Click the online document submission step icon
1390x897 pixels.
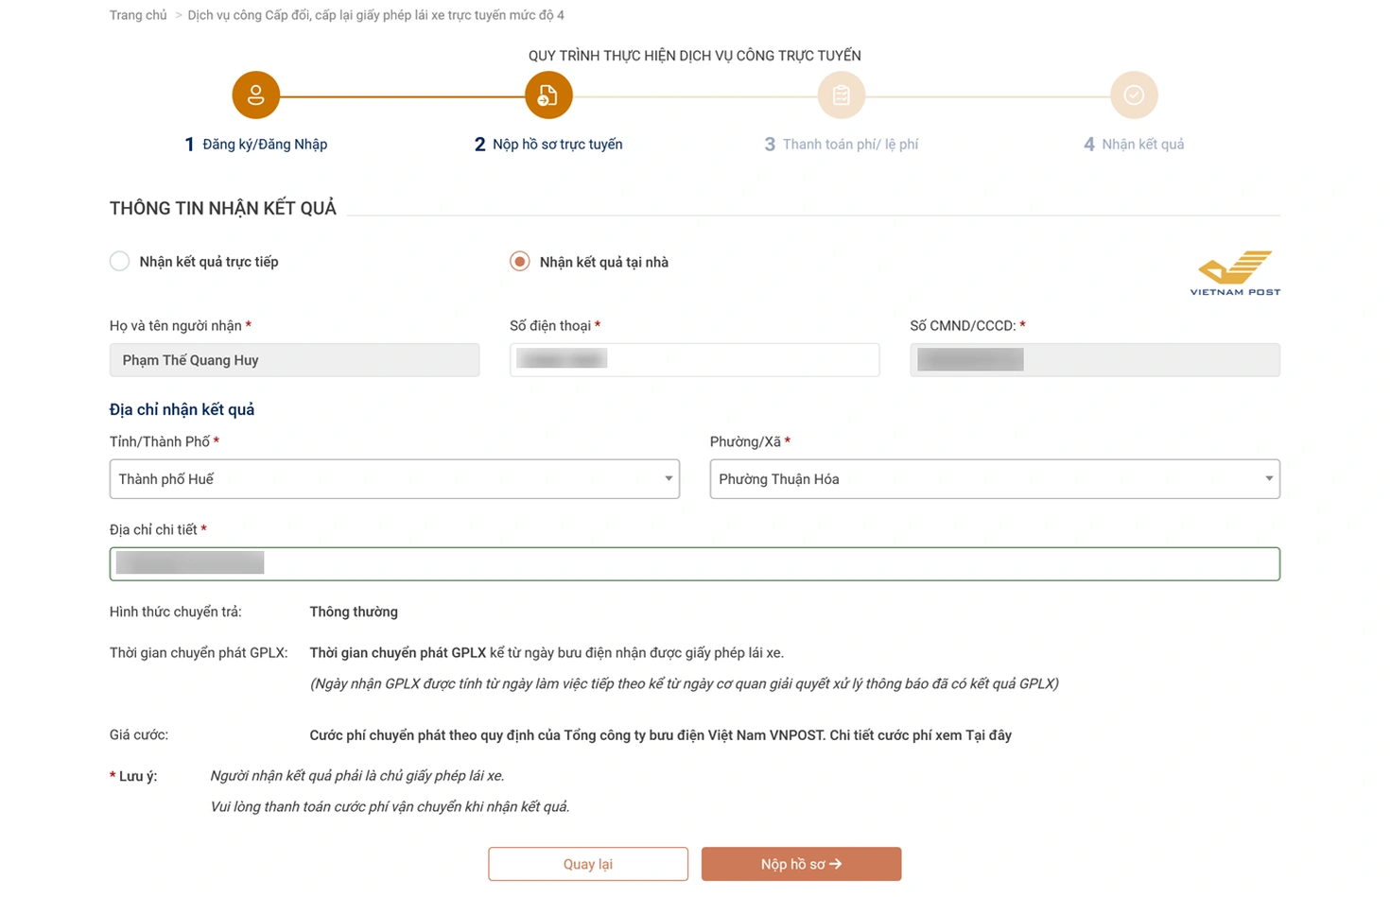pyautogui.click(x=548, y=95)
